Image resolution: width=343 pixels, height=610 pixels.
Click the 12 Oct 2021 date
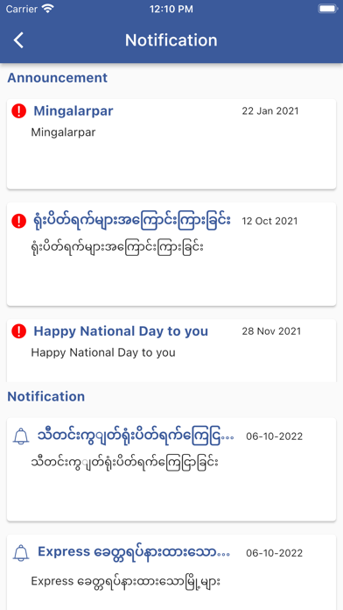(269, 221)
